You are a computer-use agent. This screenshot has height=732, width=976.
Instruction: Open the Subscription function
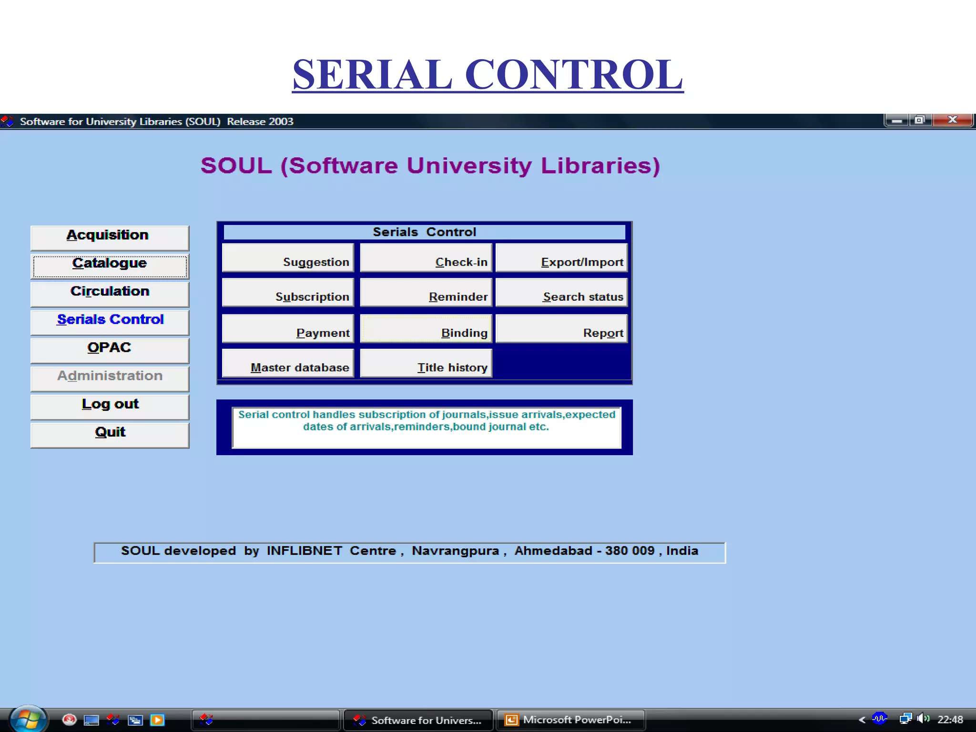pyautogui.click(x=288, y=292)
